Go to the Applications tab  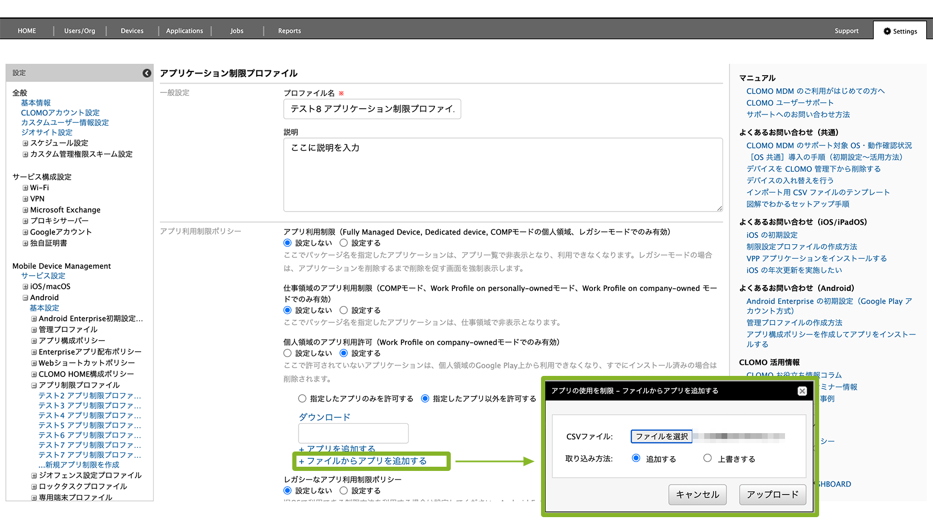pyautogui.click(x=184, y=31)
